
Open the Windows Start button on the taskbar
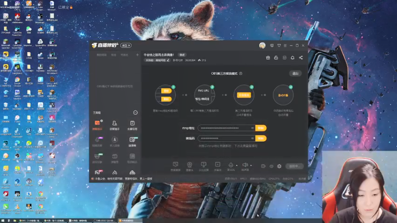(x=2, y=221)
